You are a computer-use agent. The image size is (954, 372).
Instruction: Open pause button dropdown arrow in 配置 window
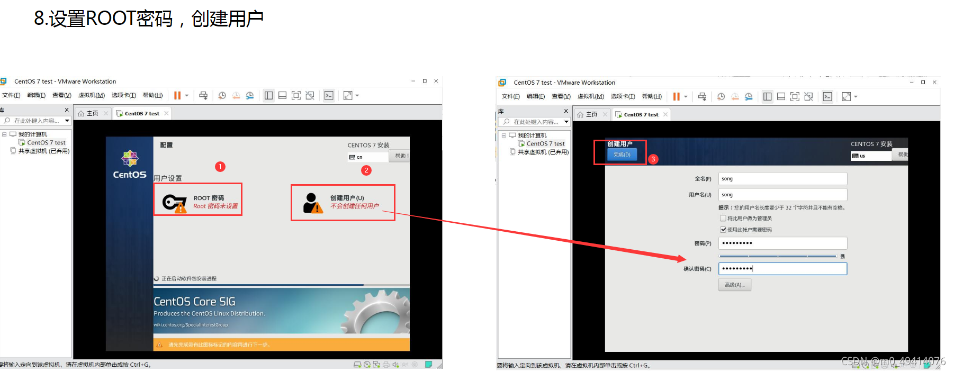click(x=187, y=96)
